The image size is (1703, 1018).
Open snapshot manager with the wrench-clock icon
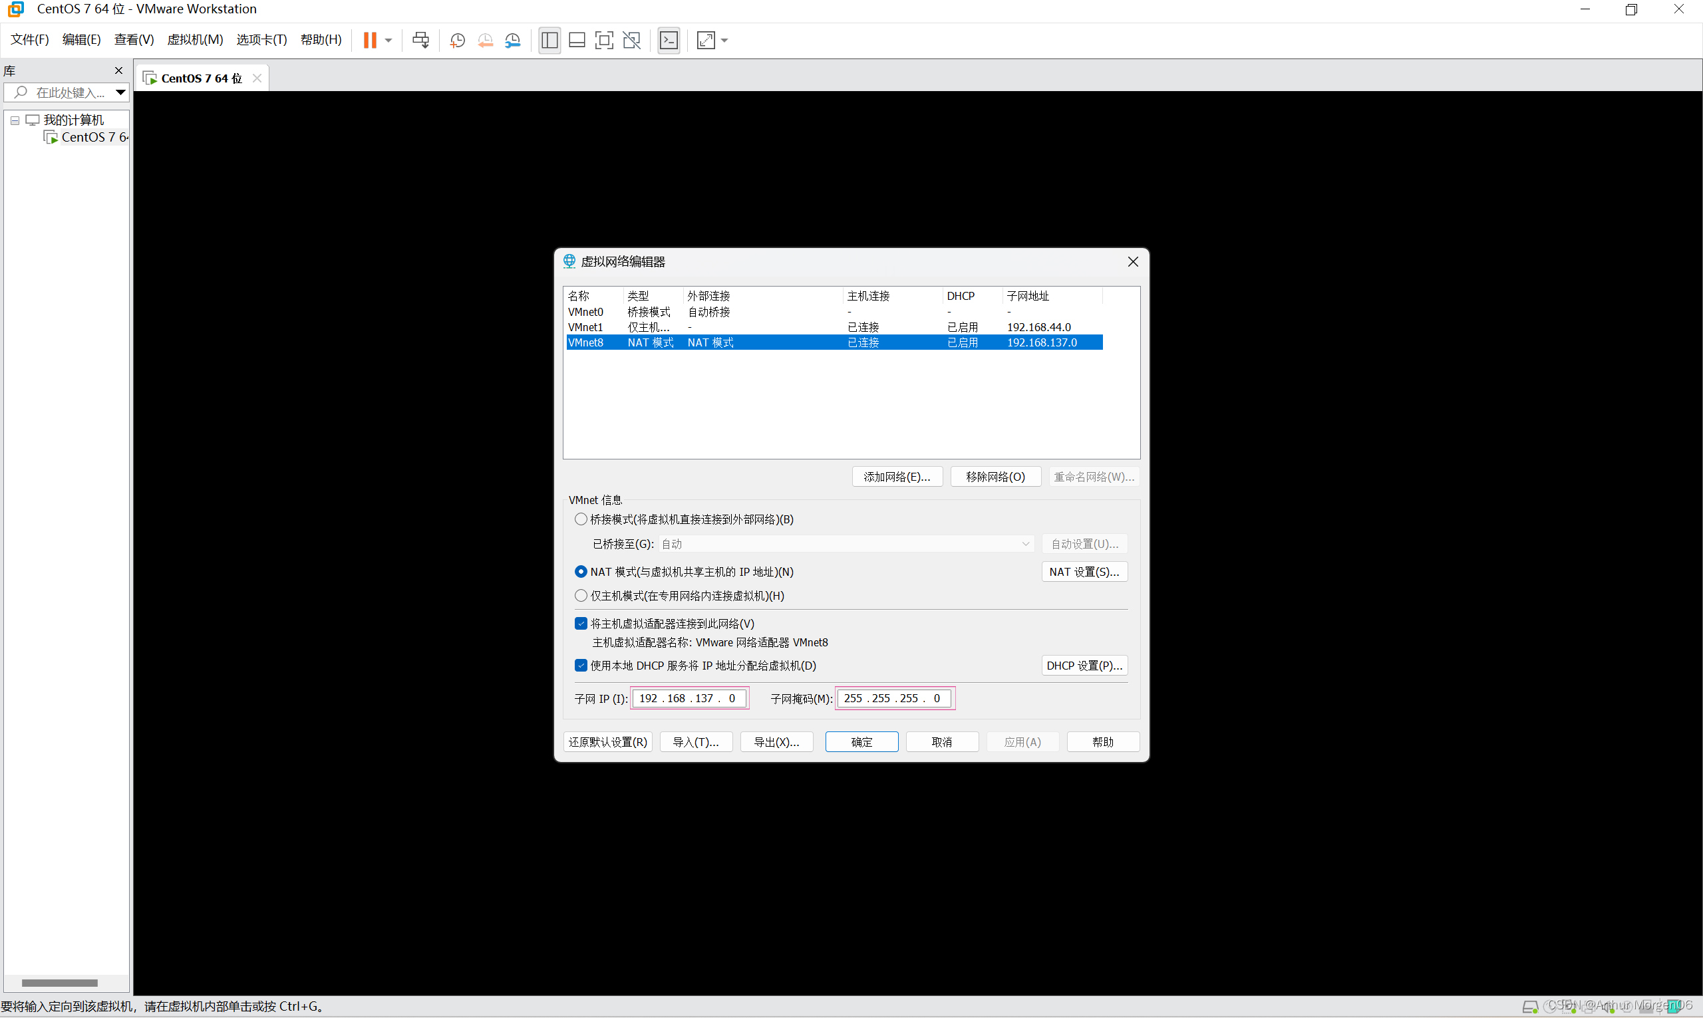(512, 41)
